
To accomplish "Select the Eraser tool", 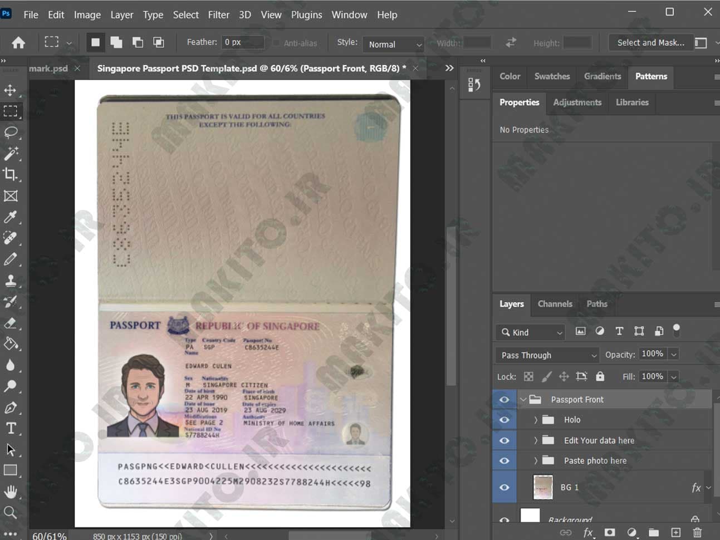I will pos(10,322).
